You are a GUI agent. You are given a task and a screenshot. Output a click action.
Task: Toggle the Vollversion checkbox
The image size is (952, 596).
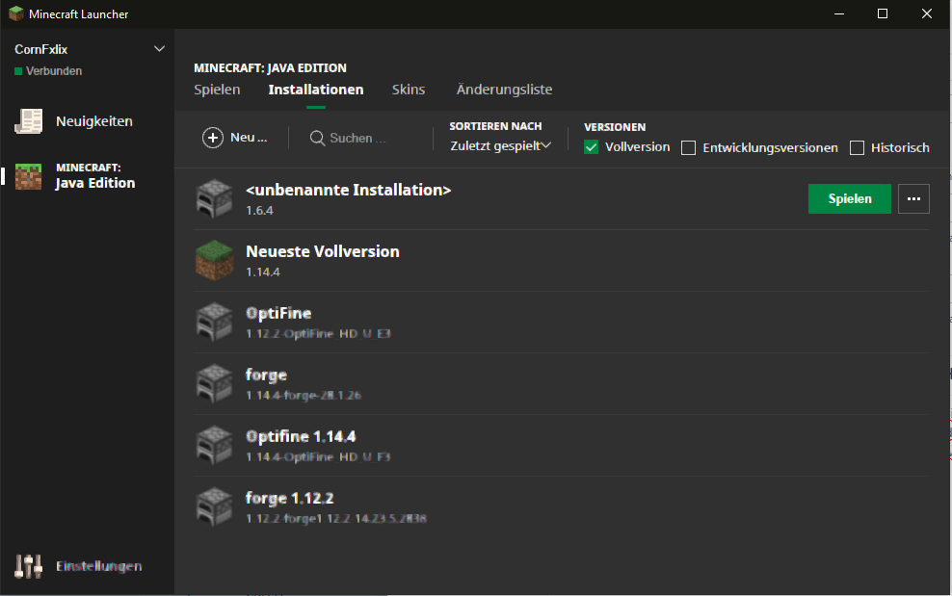click(591, 147)
